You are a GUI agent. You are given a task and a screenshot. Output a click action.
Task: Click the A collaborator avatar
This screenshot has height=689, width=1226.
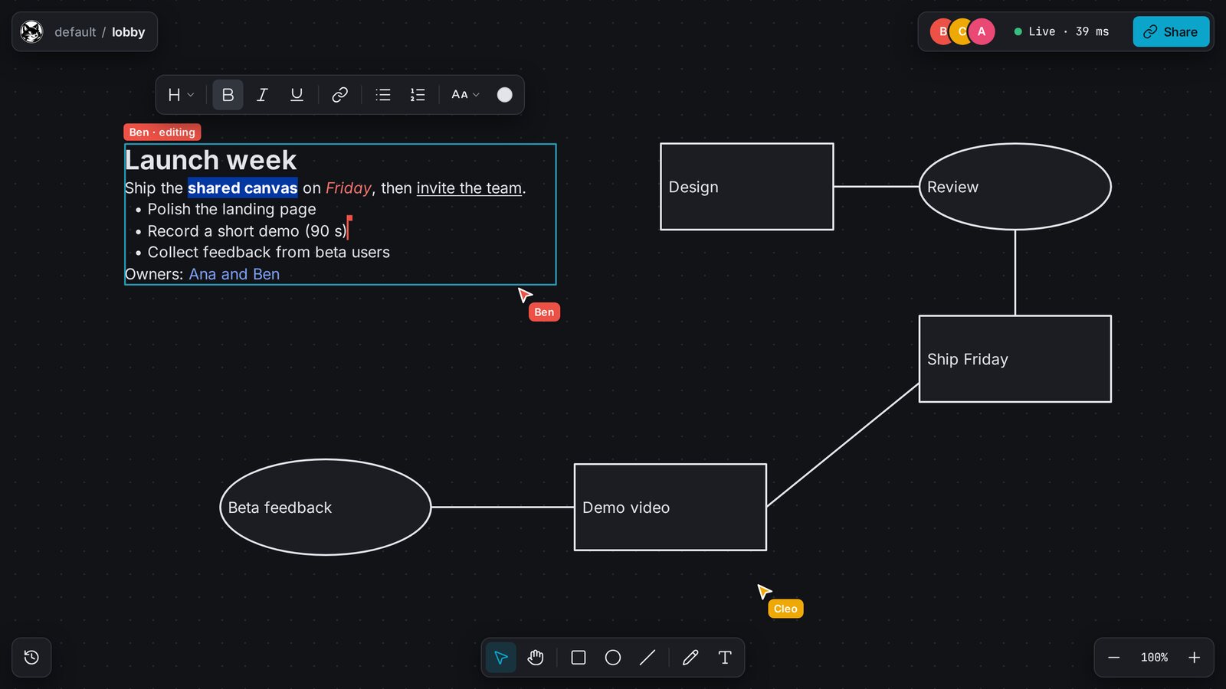pyautogui.click(x=982, y=31)
